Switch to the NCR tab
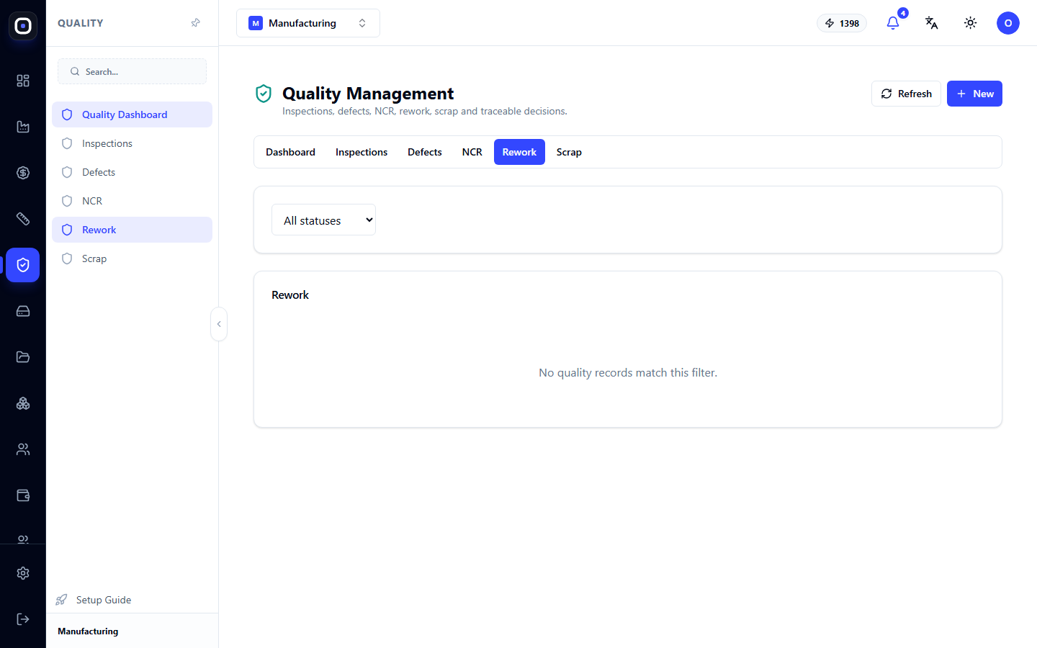Image resolution: width=1037 pixels, height=648 pixels. [472, 152]
